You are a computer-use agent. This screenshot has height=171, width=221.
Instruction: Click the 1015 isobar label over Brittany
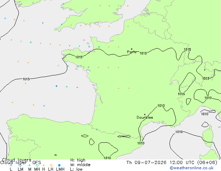click(79, 57)
